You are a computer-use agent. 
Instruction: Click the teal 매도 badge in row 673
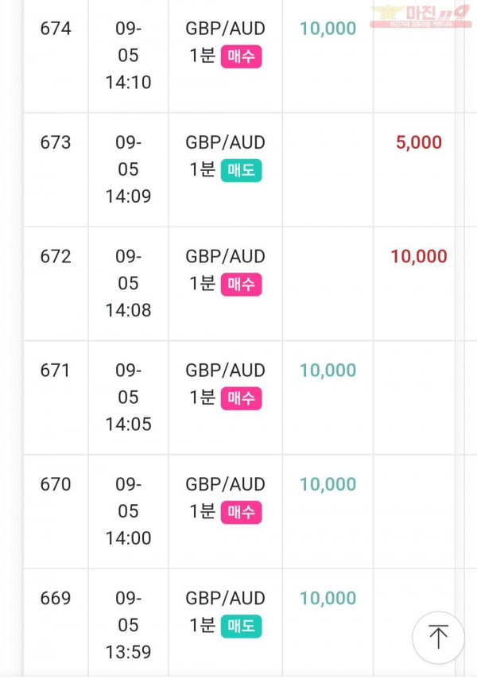(x=241, y=170)
